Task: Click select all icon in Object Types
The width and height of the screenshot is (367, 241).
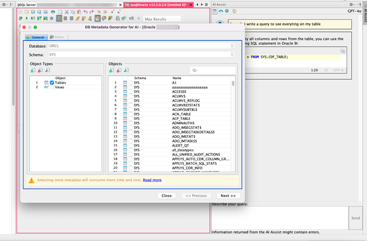Action: [33, 70]
